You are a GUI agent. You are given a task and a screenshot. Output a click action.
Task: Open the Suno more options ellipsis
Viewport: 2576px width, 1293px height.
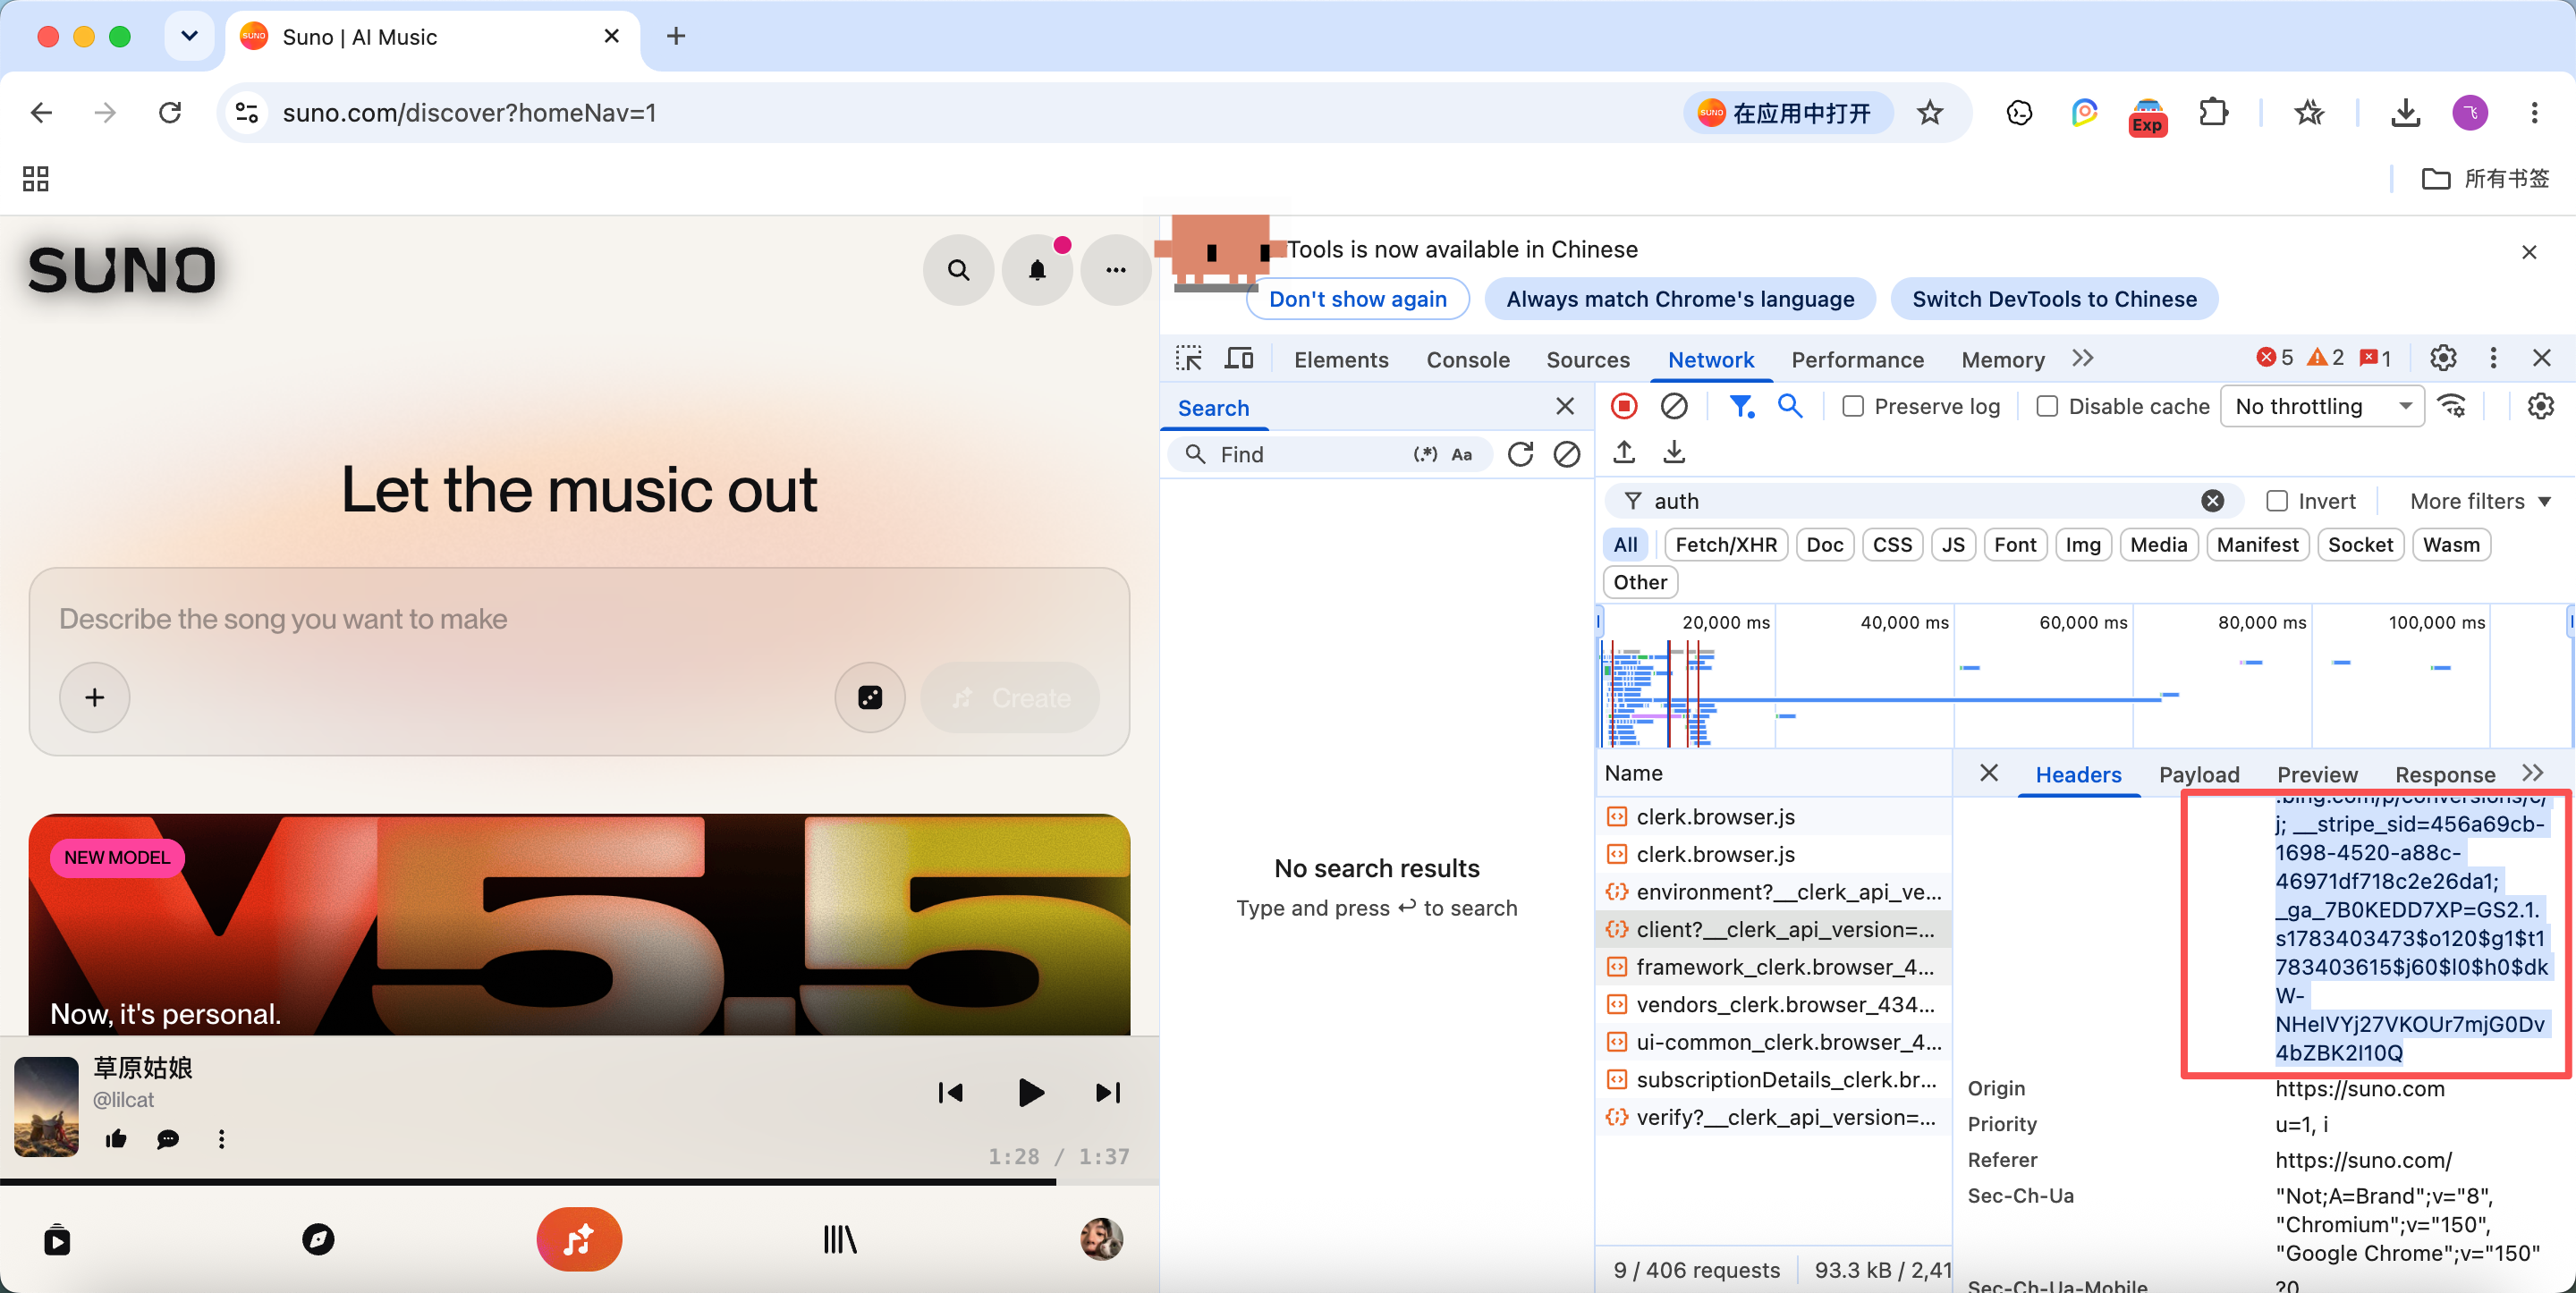coord(1116,270)
